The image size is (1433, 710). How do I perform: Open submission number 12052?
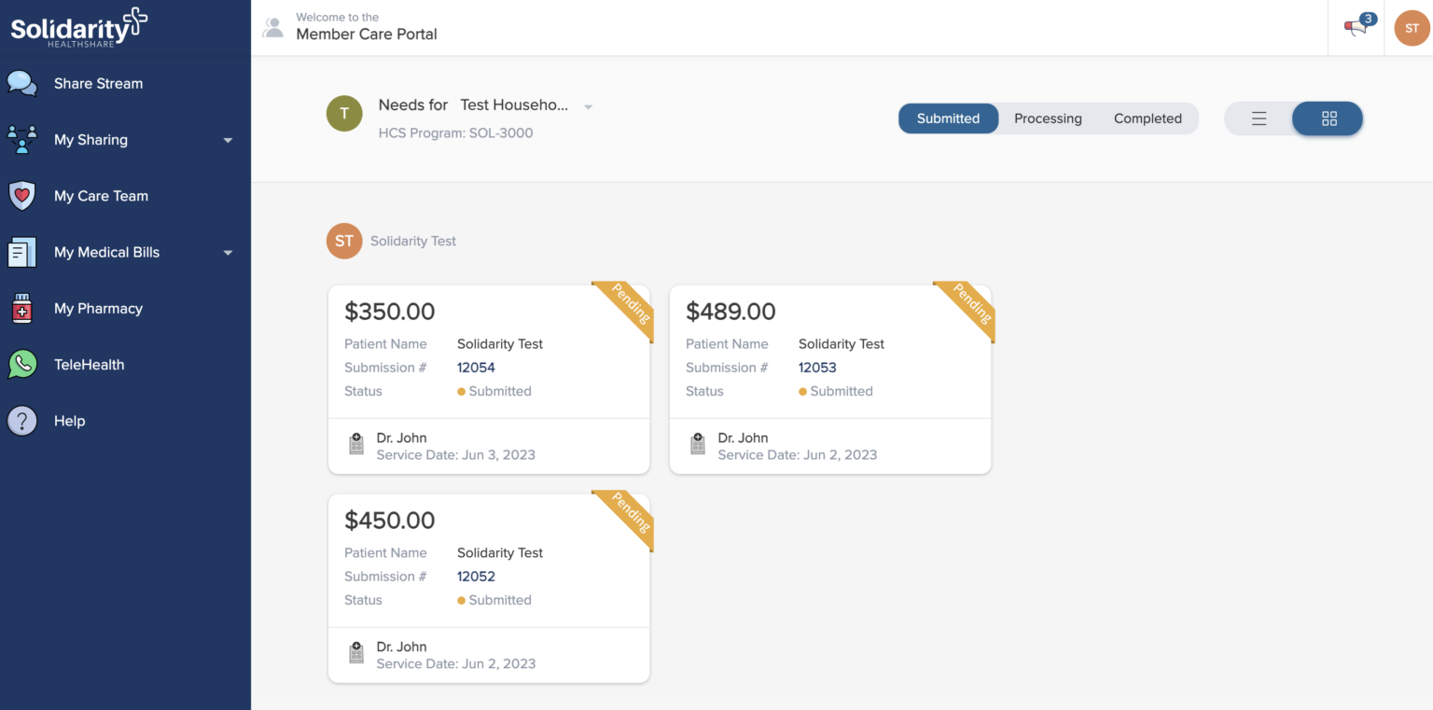476,576
